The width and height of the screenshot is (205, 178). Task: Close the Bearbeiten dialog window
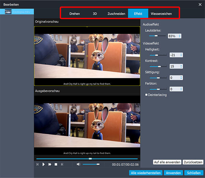200,4
